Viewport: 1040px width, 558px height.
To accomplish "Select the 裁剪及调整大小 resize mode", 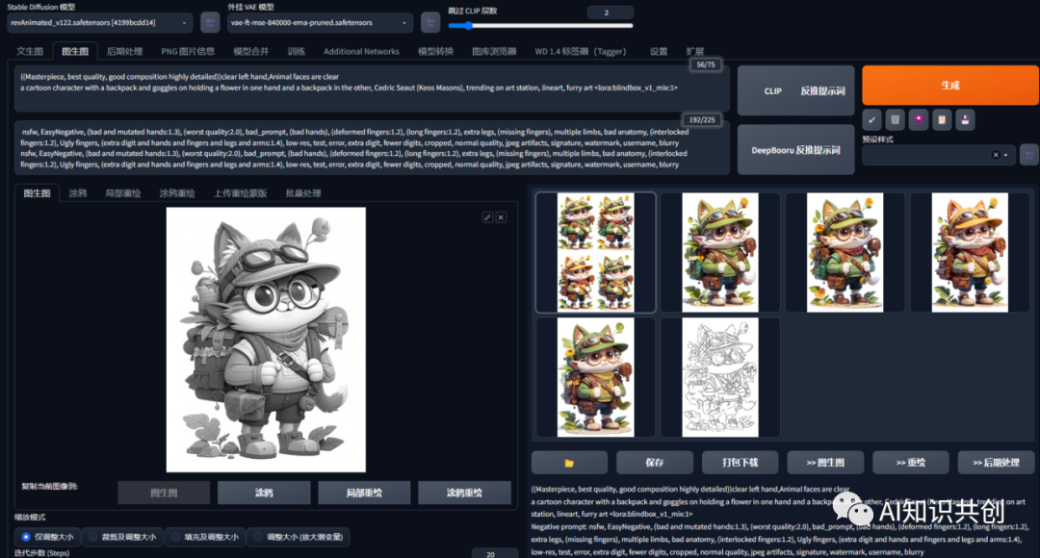I will [x=123, y=537].
